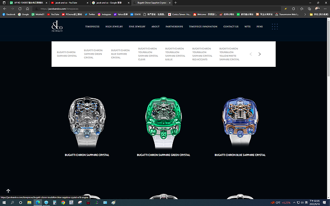Expand bookmarks overflow chevron
This screenshot has width=330, height=206.
point(305,14)
